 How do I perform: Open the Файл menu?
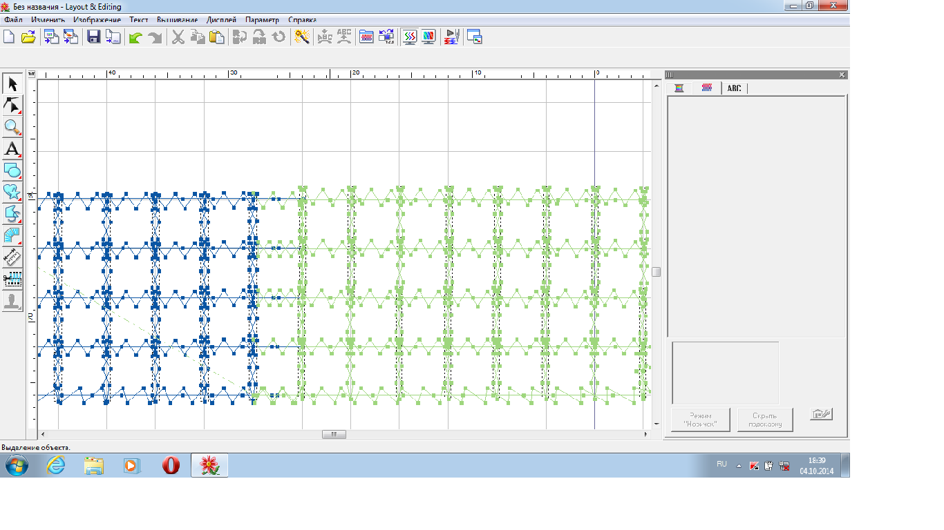13,20
